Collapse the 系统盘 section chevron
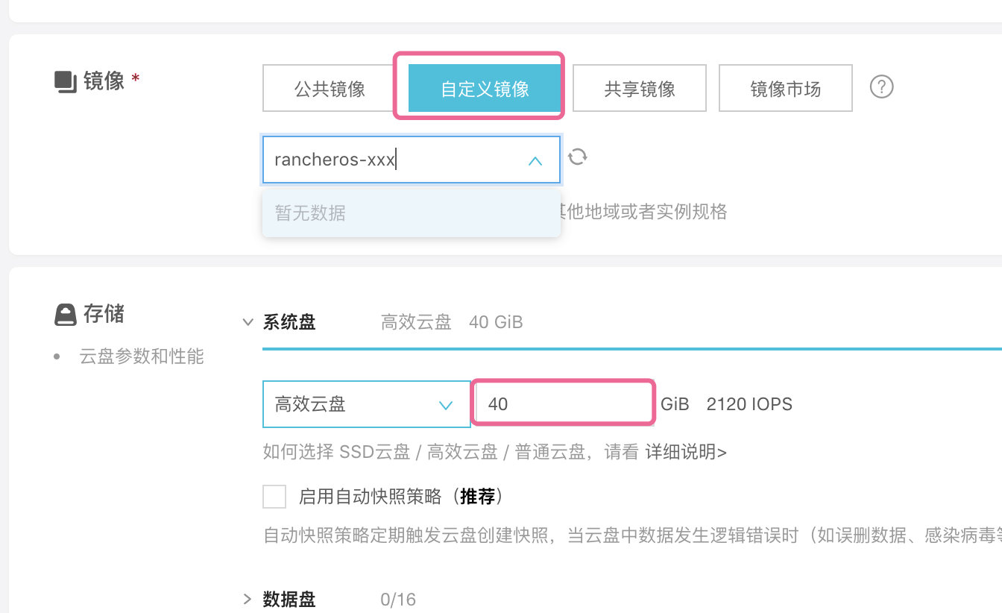1002x613 pixels. click(248, 323)
